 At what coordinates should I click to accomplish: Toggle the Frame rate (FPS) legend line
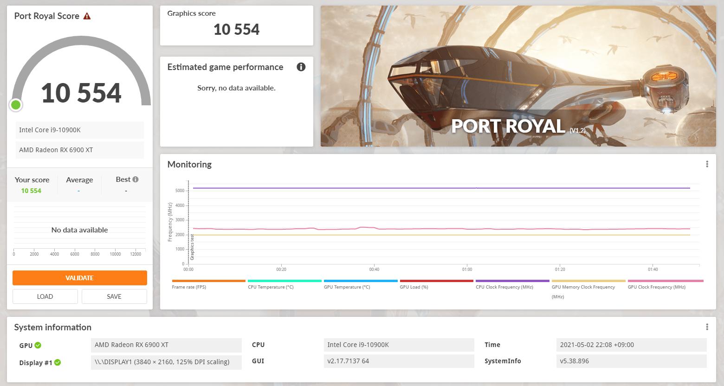coord(208,284)
